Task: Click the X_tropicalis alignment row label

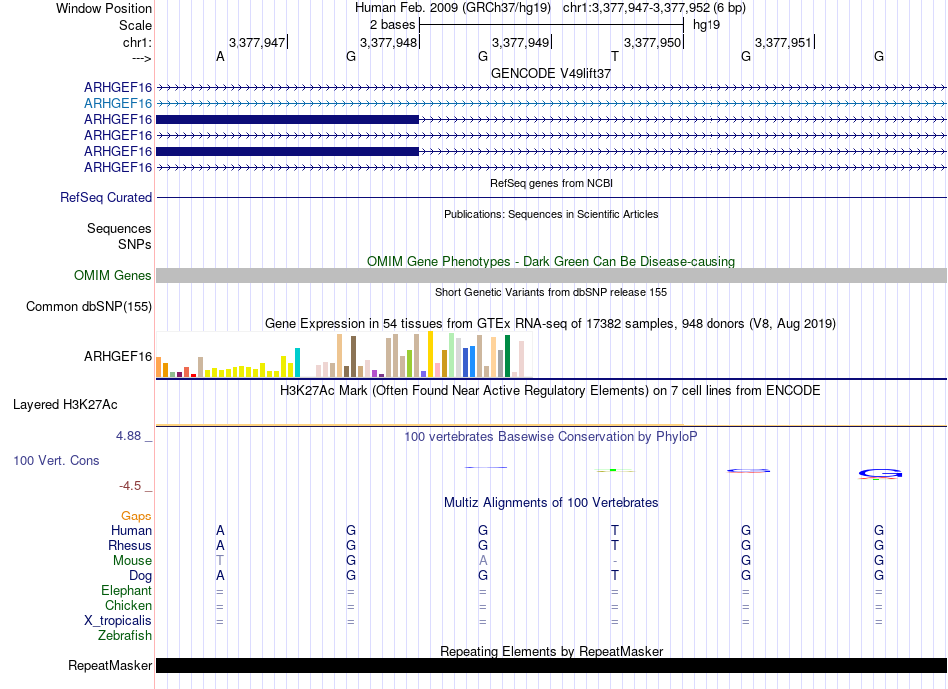Action: pyautogui.click(x=118, y=621)
